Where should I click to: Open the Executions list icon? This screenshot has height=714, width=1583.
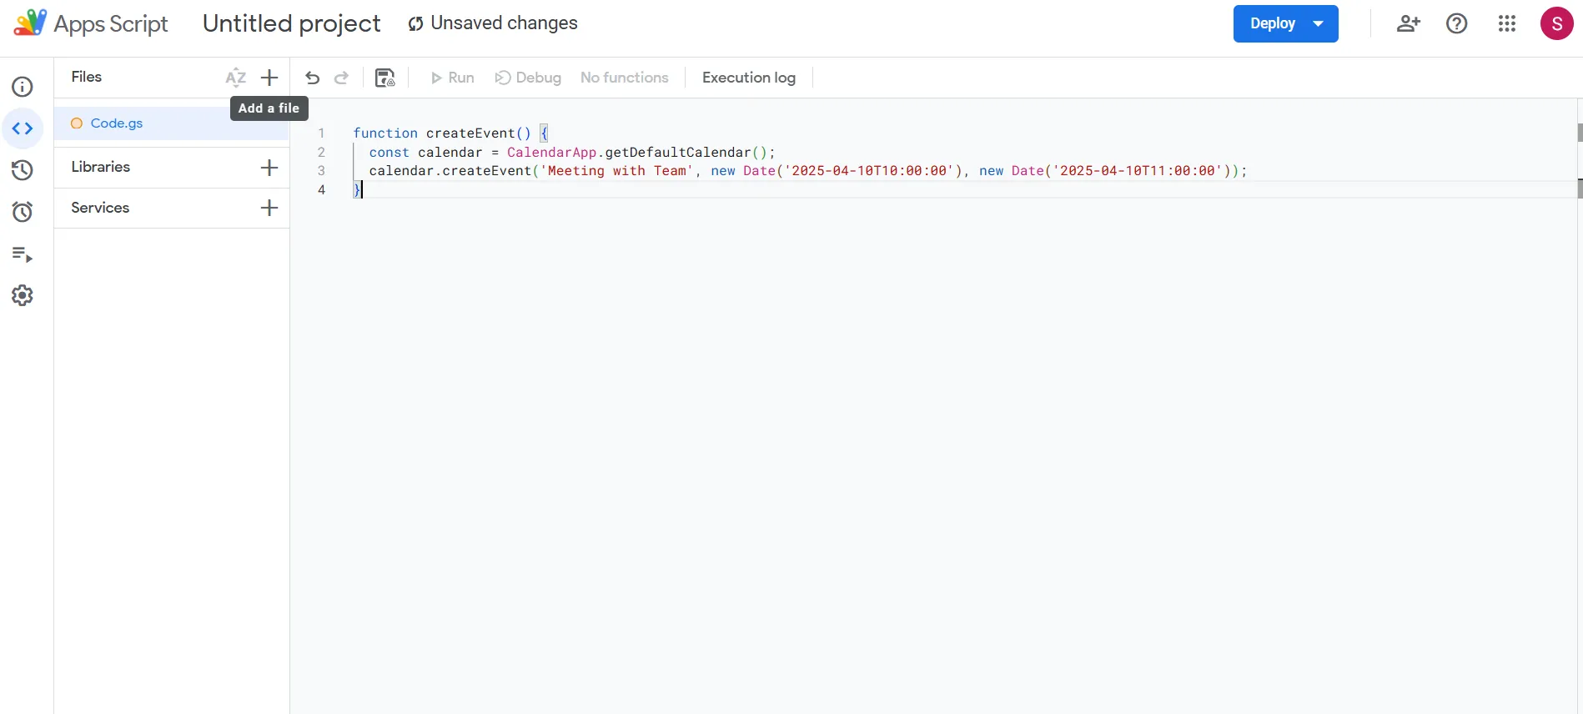[23, 254]
